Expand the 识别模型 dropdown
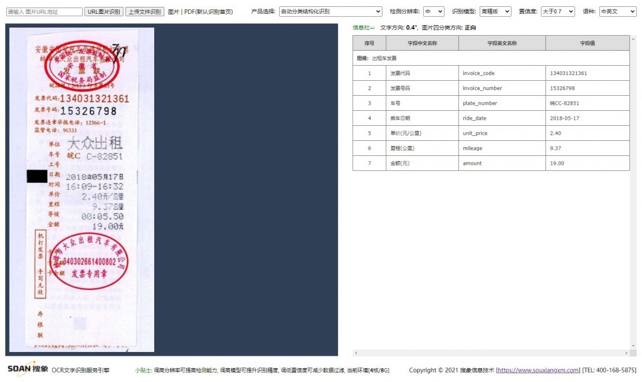The image size is (642, 382). click(x=495, y=12)
